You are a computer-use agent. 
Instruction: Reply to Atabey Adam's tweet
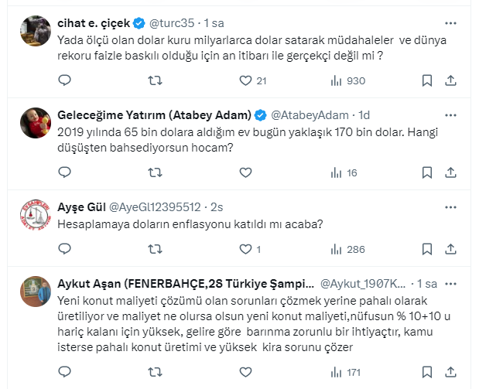pyautogui.click(x=65, y=172)
